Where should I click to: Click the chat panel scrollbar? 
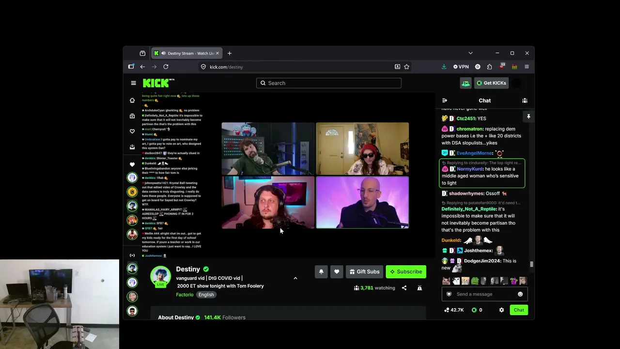click(531, 264)
